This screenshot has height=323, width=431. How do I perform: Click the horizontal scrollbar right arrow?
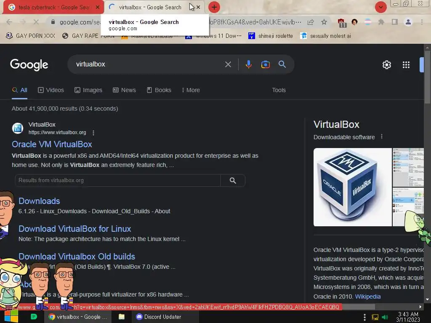coord(420,307)
